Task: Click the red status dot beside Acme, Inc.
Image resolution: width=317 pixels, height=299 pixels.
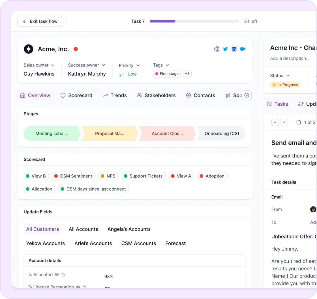Action: click(x=76, y=49)
